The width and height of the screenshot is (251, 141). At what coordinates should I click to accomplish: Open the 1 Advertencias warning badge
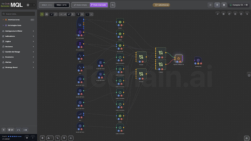162,5
